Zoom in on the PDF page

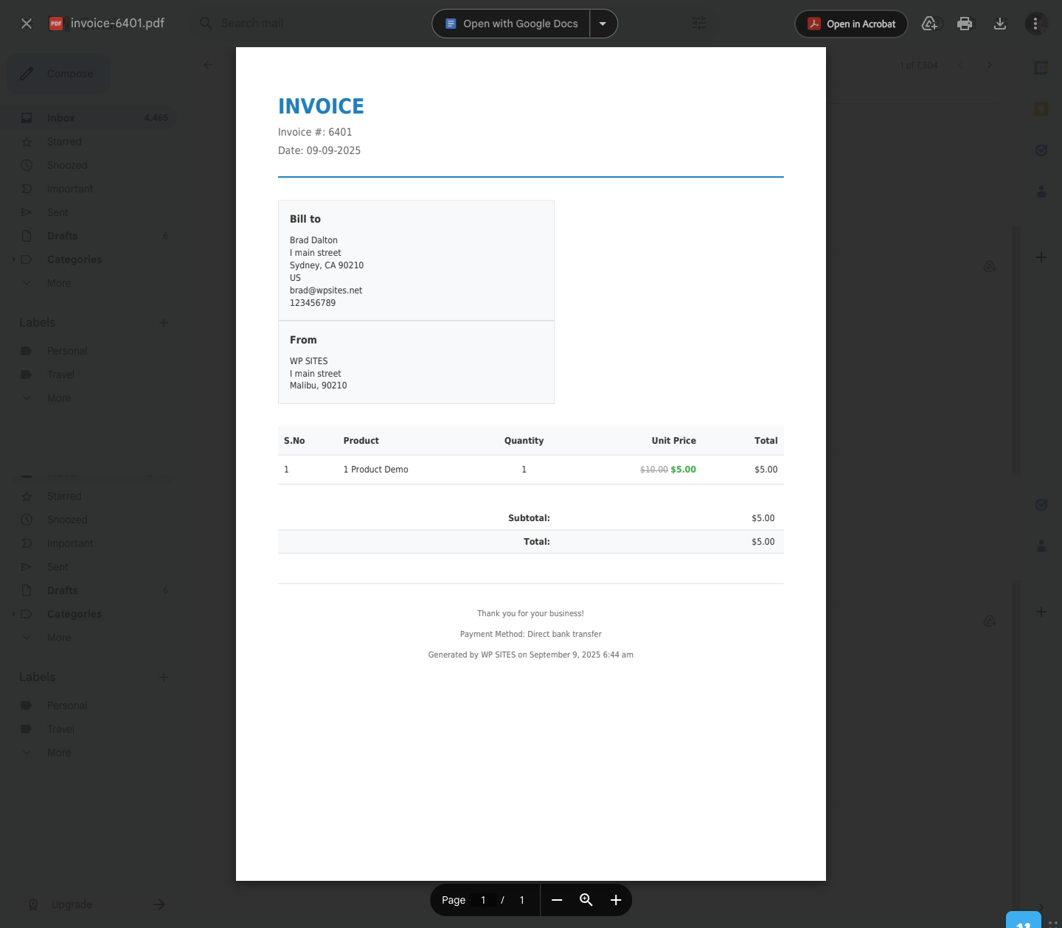click(x=616, y=900)
